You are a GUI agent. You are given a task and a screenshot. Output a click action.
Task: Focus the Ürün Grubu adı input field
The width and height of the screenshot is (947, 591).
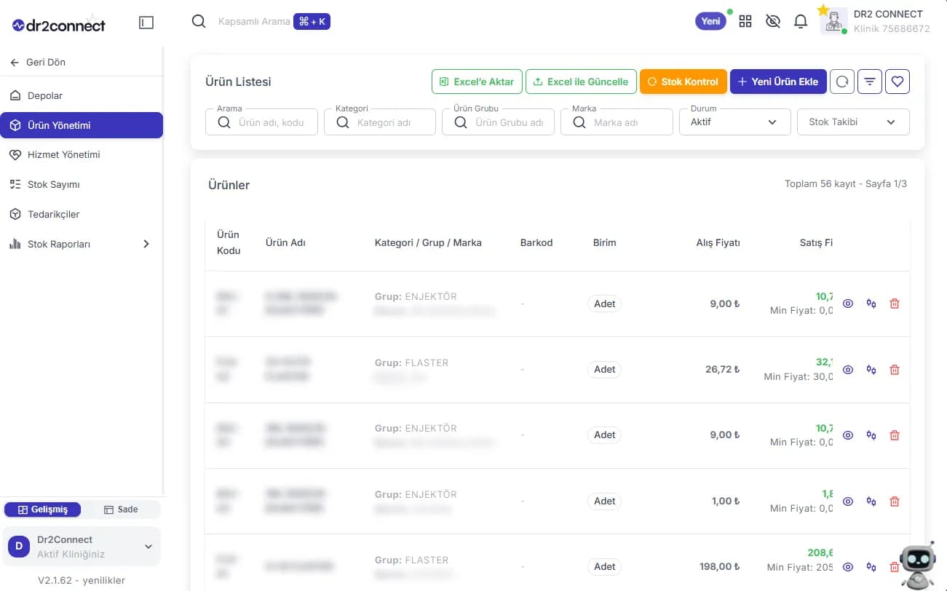pos(498,122)
